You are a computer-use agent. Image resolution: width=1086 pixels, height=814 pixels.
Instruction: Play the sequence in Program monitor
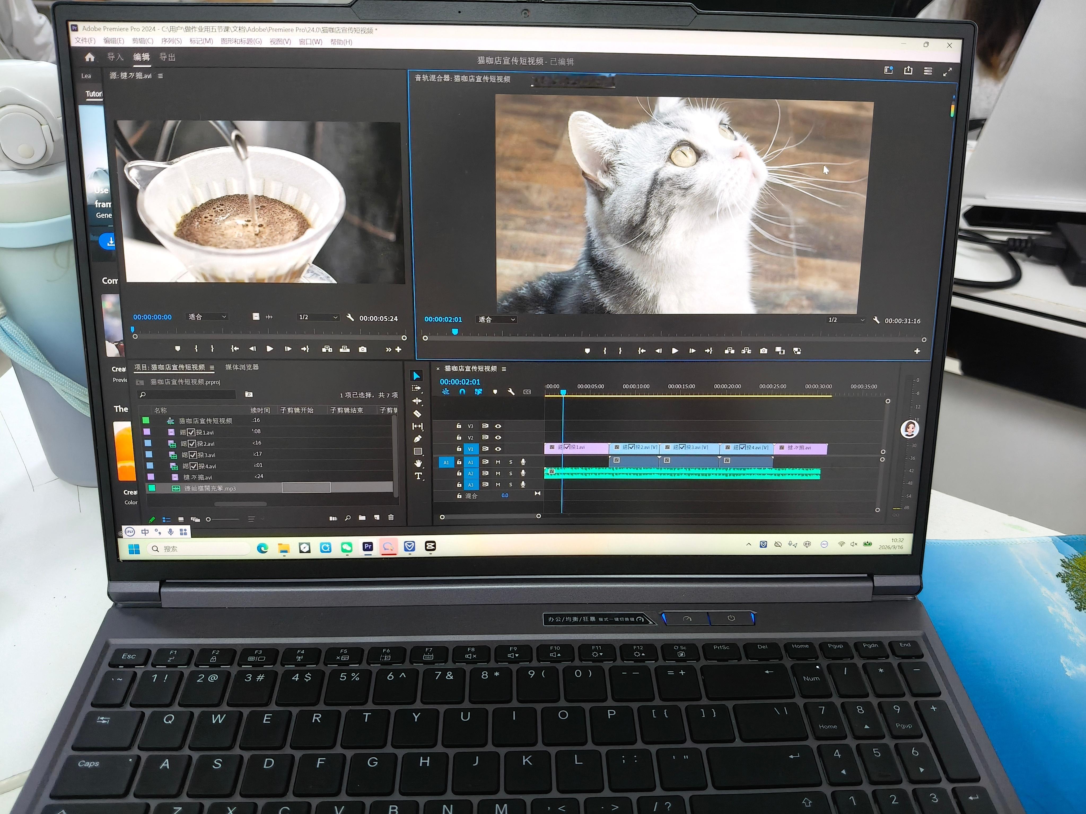pos(675,351)
